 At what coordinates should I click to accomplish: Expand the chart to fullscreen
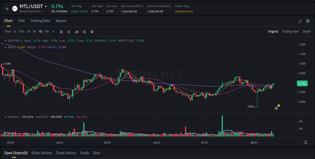[300, 21]
